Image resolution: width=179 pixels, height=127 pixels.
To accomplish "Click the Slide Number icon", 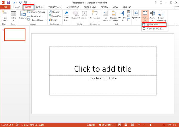I will pyautogui.click(x=129, y=16).
